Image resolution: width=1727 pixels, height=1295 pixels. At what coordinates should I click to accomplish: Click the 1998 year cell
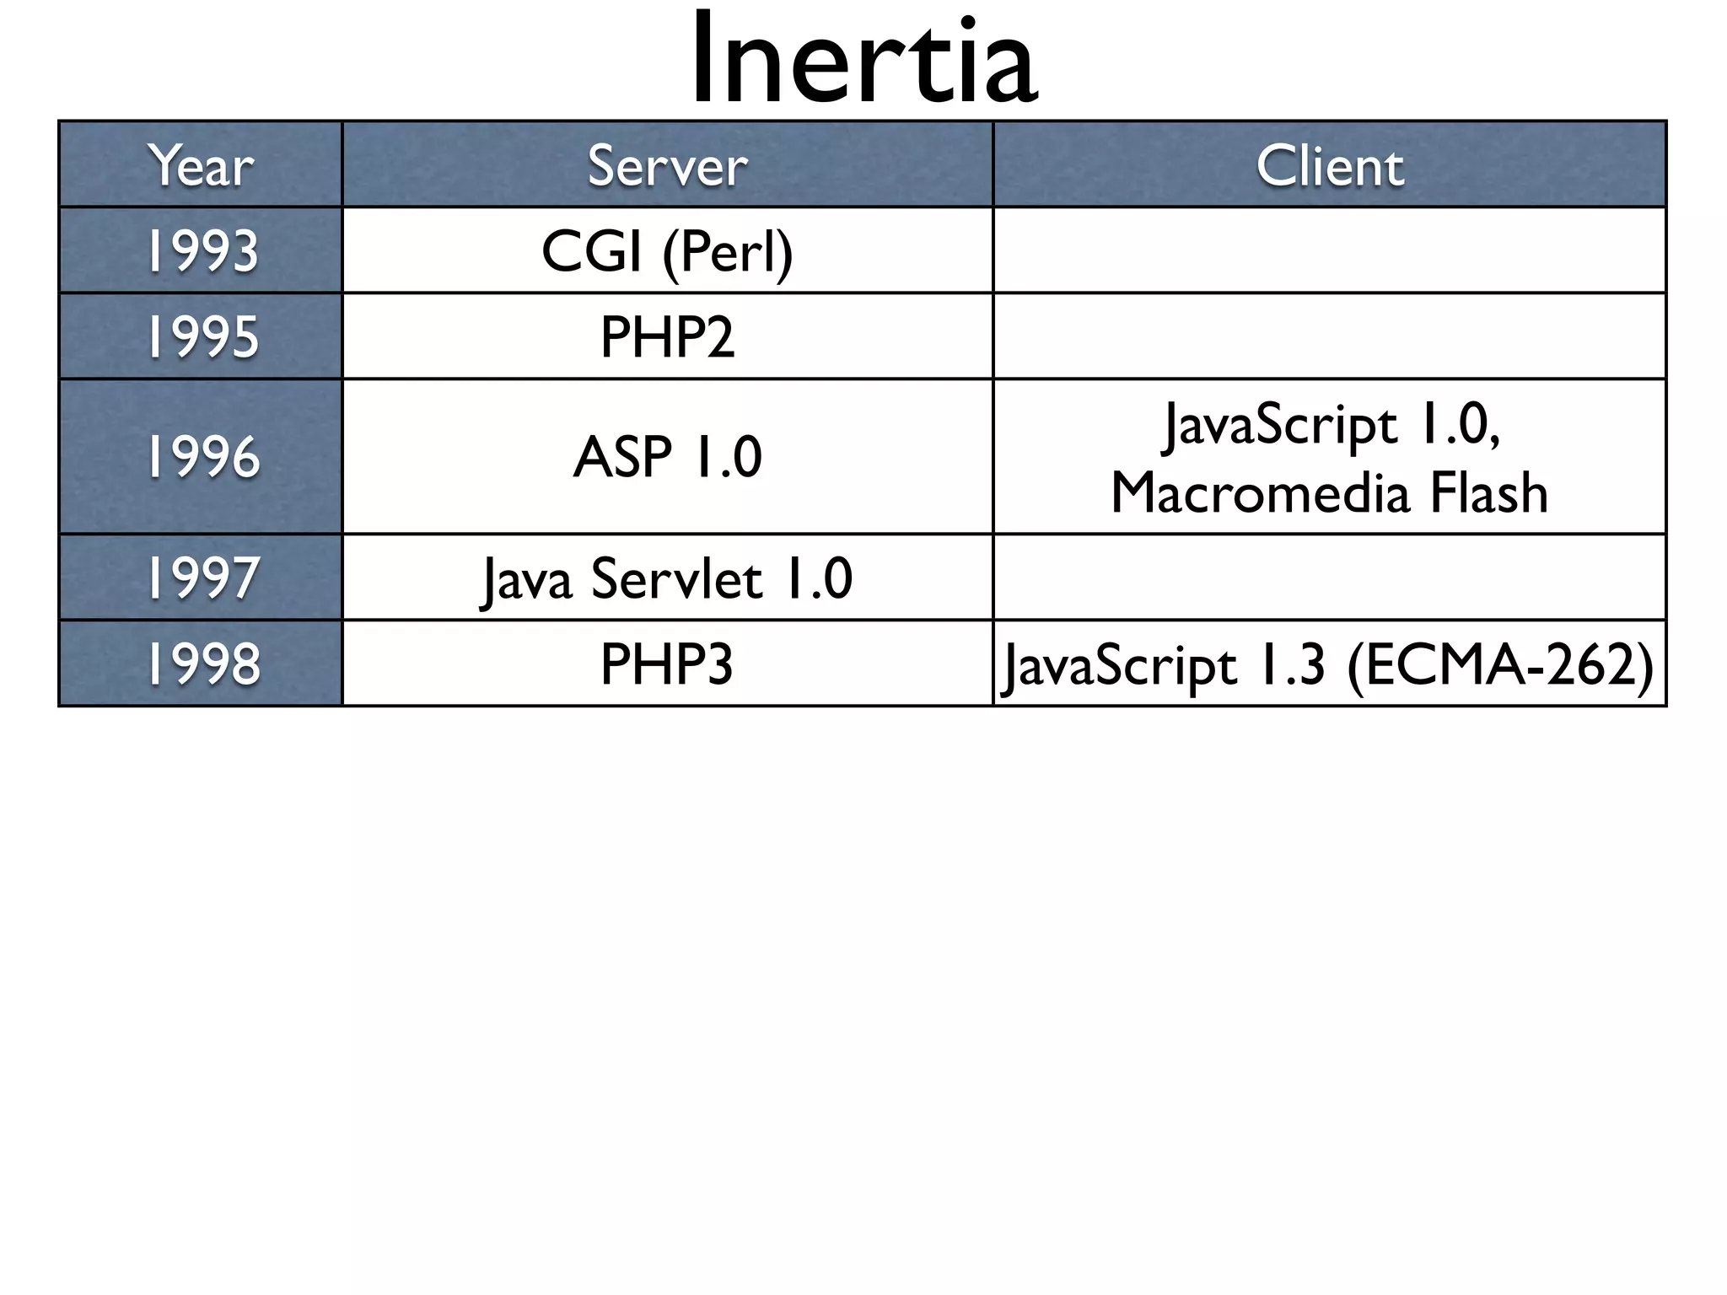point(201,664)
